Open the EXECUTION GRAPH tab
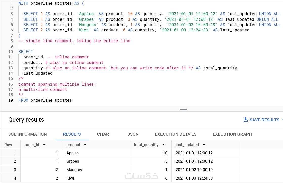This screenshot has width=283, height=183. pyautogui.click(x=232, y=134)
